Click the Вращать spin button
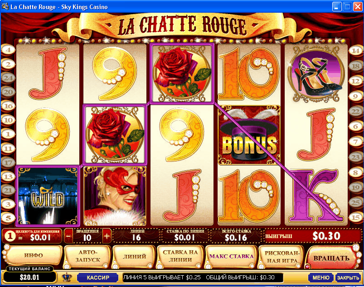This screenshot has height=287, width=364. tap(331, 258)
